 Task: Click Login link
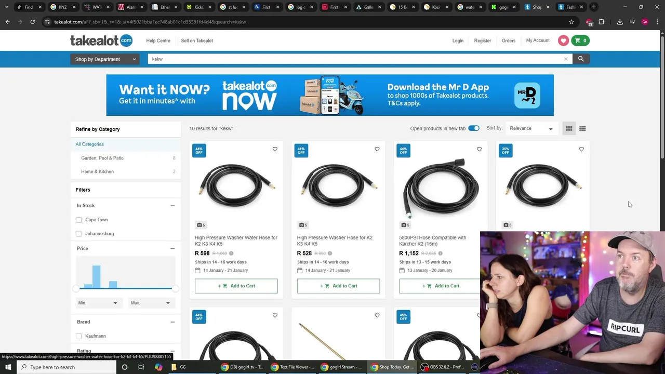click(x=458, y=41)
